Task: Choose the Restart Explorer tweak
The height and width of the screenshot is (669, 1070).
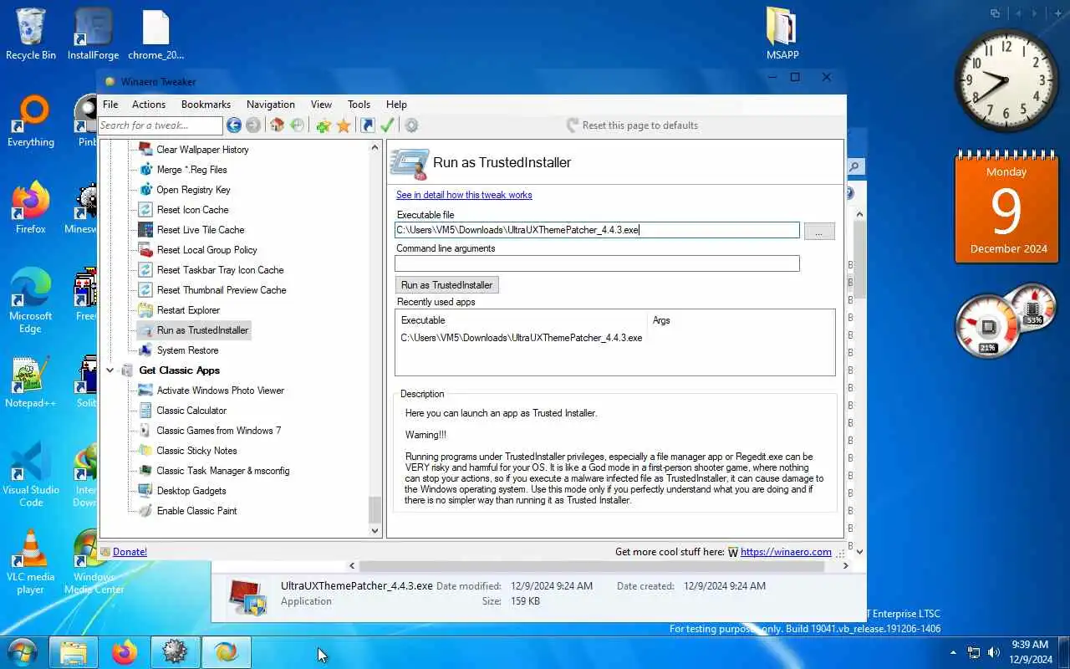Action: pos(188,310)
